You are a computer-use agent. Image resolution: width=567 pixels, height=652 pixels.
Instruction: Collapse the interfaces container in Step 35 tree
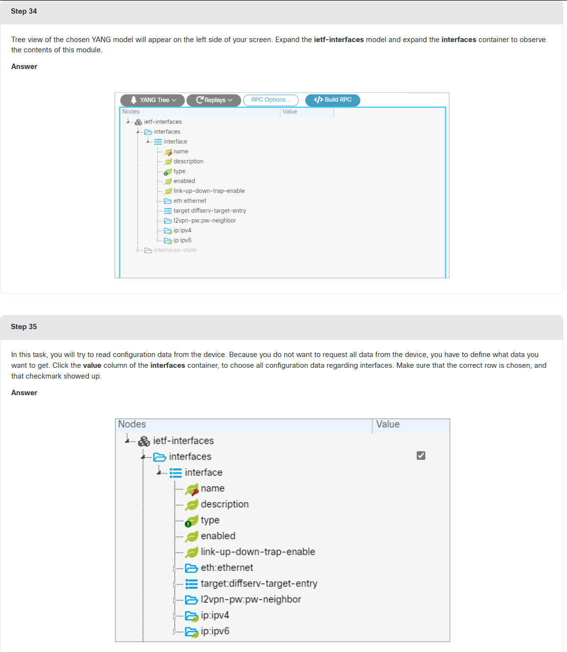pyautogui.click(x=143, y=457)
